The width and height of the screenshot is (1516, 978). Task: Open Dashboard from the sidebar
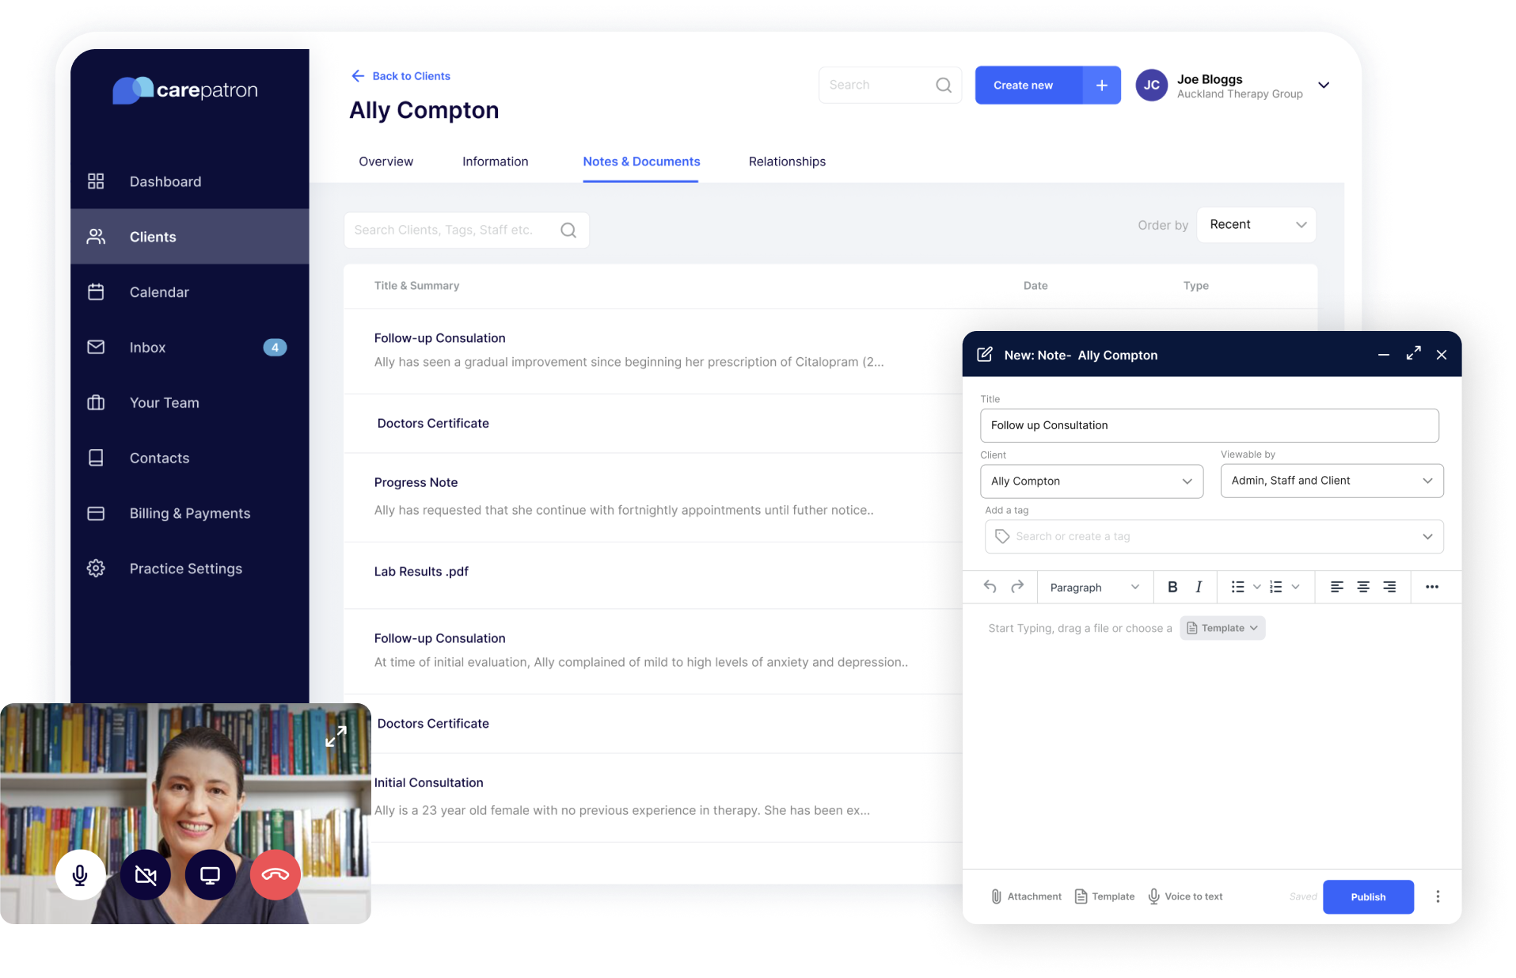189,181
